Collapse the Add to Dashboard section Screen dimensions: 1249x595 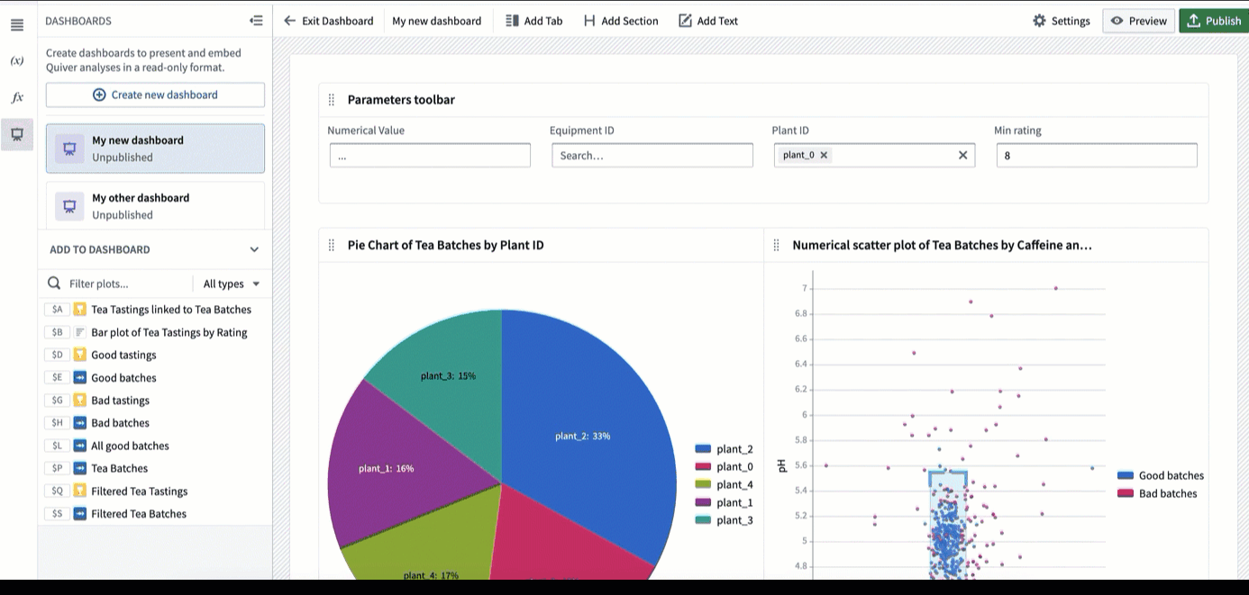(x=254, y=249)
